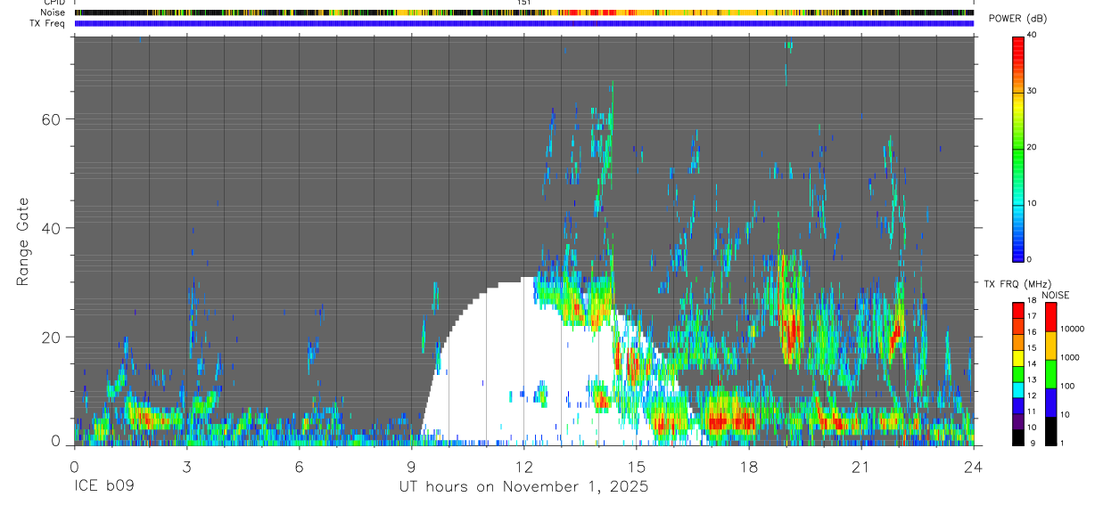Click the 18 hour x-axis tick label
Image resolution: width=1095 pixels, height=505 pixels.
point(749,466)
